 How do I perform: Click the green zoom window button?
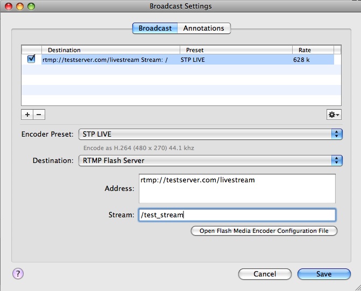(x=31, y=6)
